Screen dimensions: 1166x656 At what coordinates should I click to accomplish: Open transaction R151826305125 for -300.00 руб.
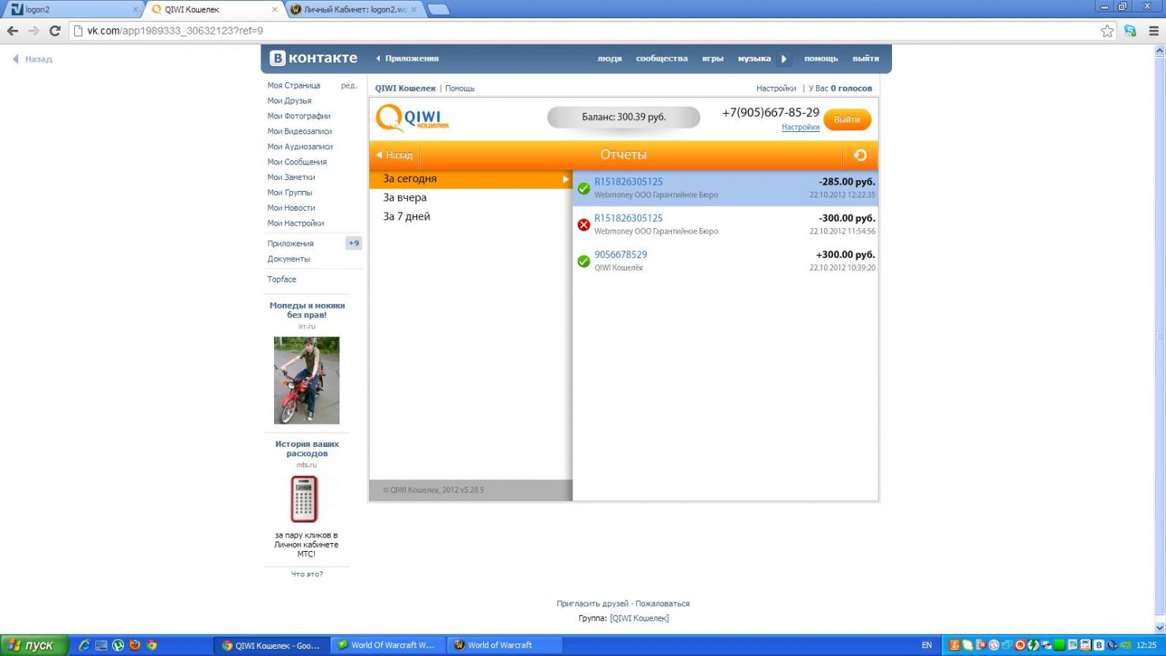pyautogui.click(x=628, y=218)
